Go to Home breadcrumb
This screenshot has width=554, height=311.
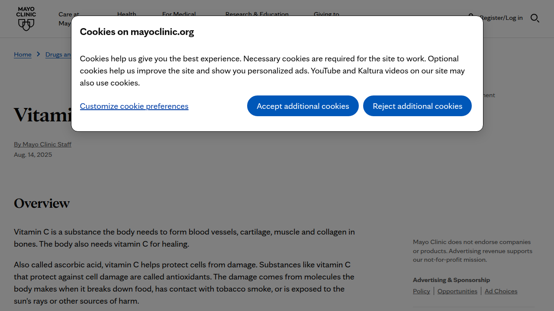pos(23,54)
